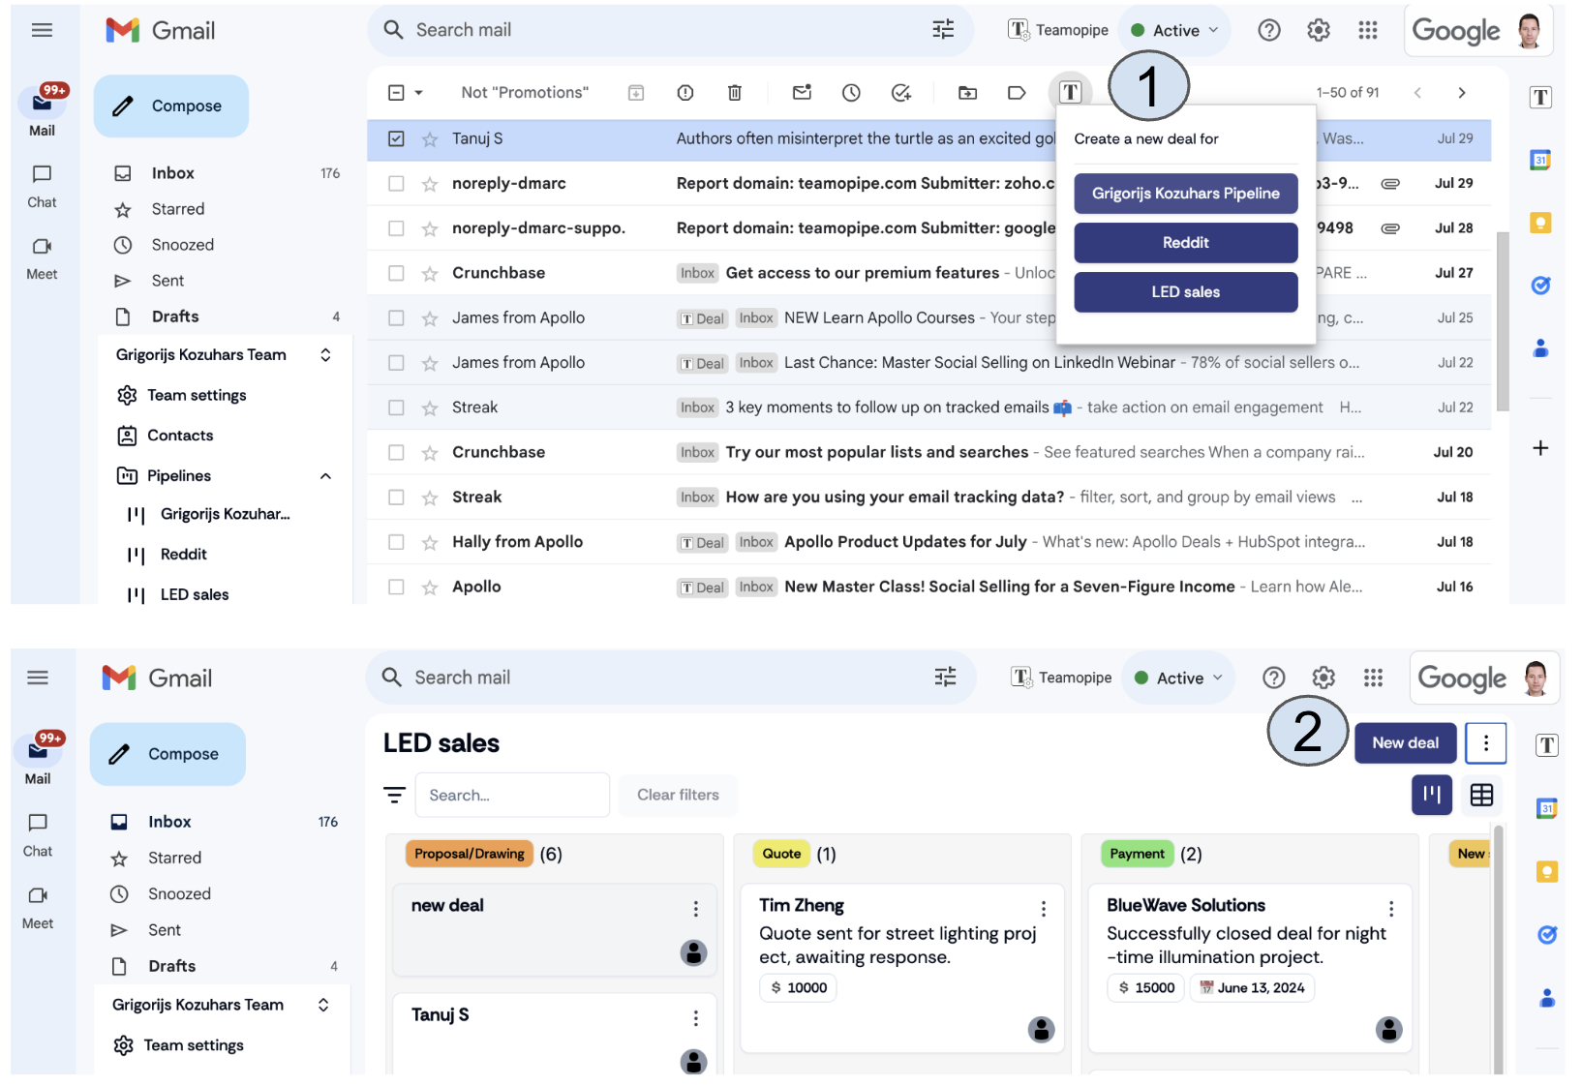Check the Streak Jul 22 email checkbox
The image size is (1582, 1086).
pyautogui.click(x=396, y=407)
